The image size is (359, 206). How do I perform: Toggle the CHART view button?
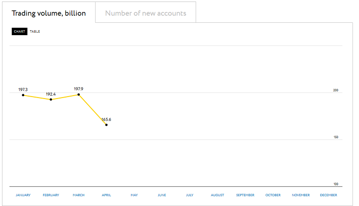click(x=19, y=31)
